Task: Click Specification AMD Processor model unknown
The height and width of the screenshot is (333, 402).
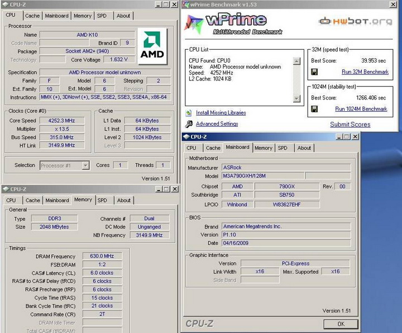Action: pyautogui.click(x=105, y=72)
